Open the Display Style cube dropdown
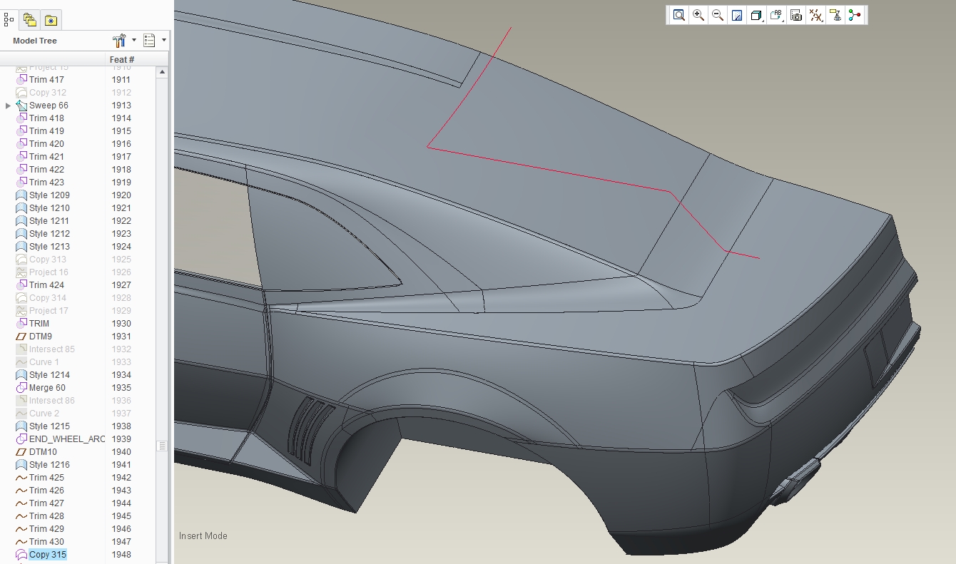Viewport: 956px width, 564px height. 757,15
